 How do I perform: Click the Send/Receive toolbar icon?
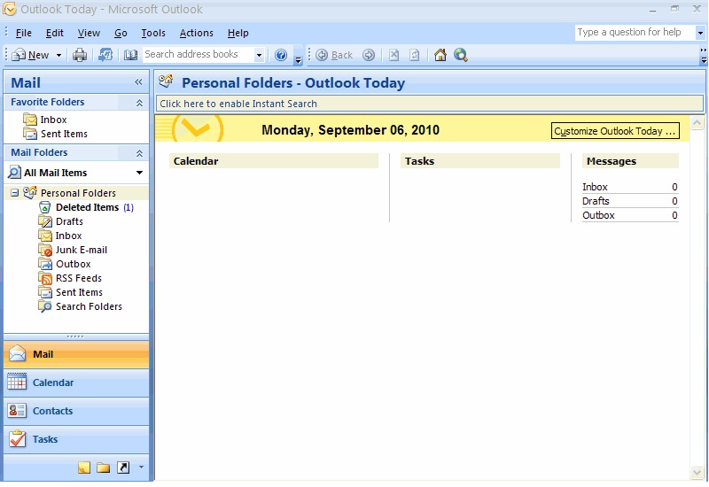pyautogui.click(x=105, y=55)
